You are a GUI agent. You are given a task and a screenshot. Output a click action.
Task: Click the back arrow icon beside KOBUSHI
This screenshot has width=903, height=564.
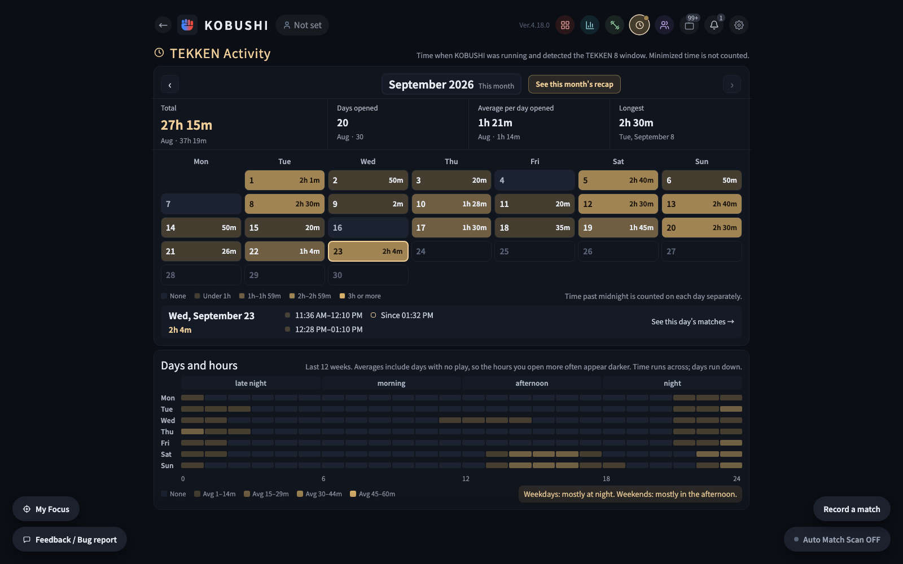(163, 25)
